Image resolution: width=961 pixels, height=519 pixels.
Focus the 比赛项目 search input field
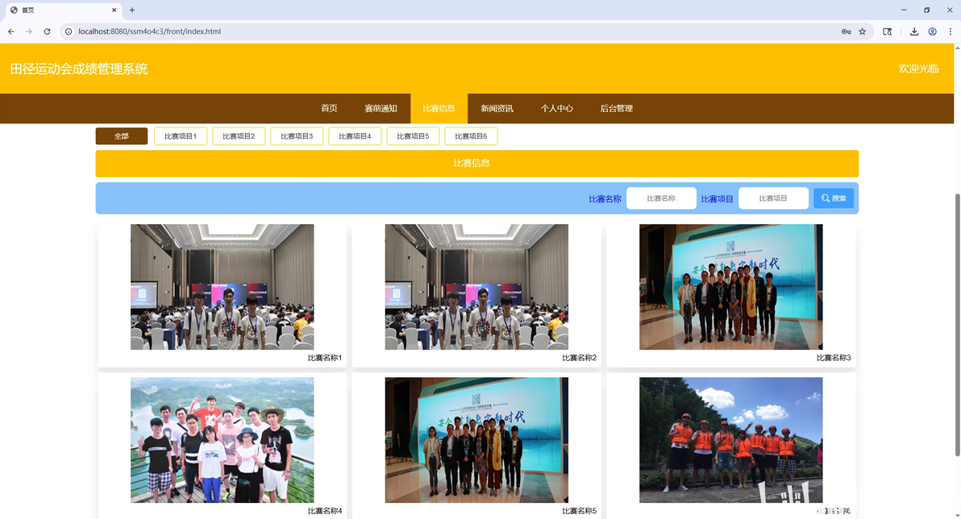773,198
